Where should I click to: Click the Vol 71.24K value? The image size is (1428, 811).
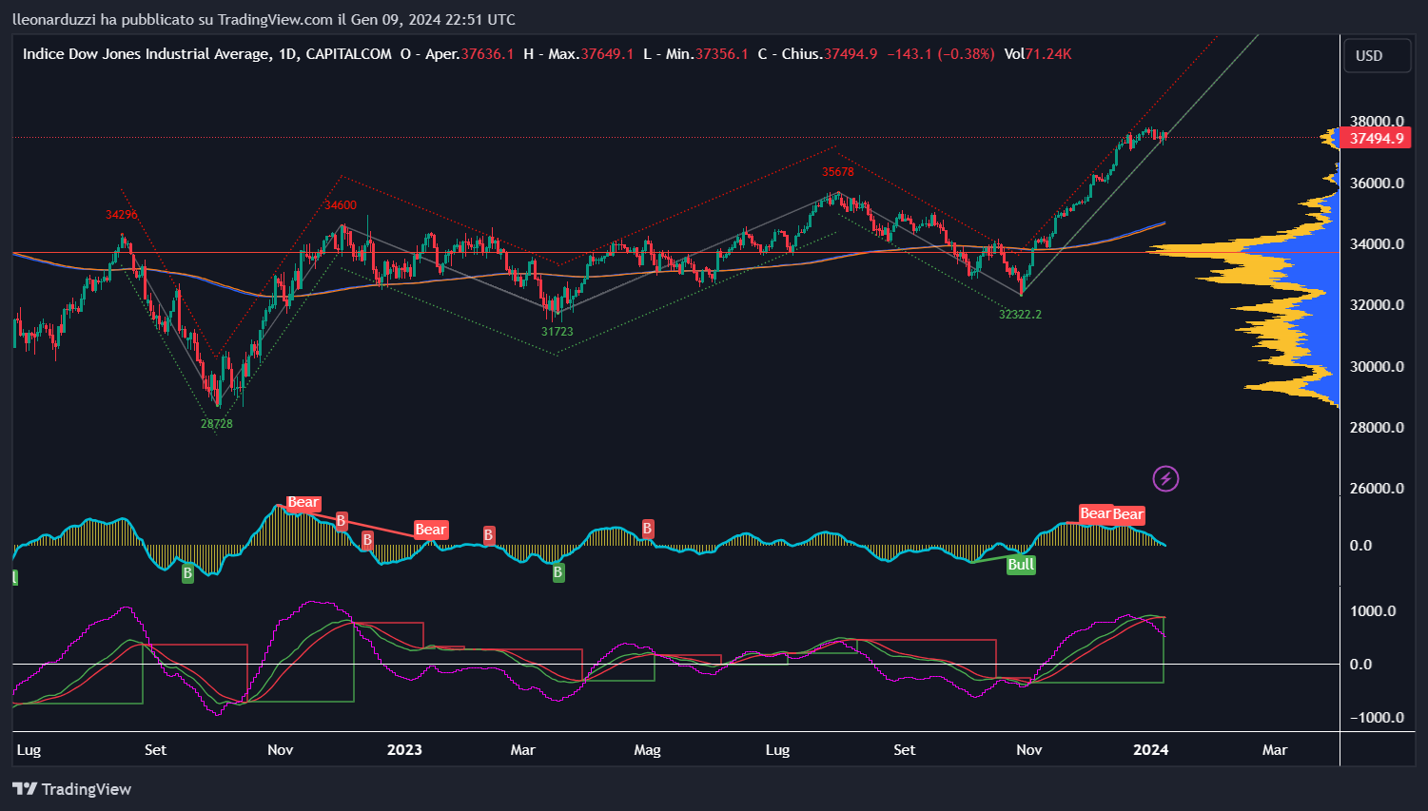pyautogui.click(x=1048, y=54)
